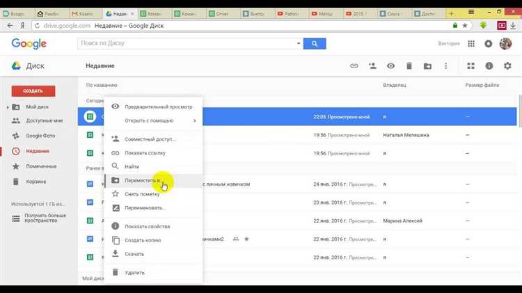The width and height of the screenshot is (522, 293).
Task: Toggle the info details panel icon
Action: [489, 66]
